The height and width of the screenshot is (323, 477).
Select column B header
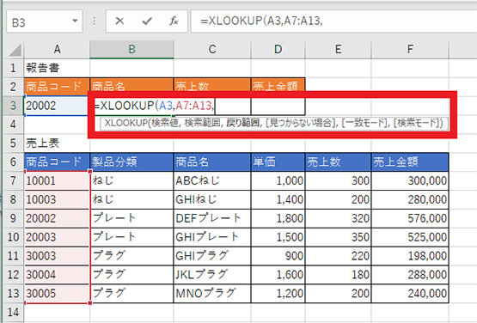[131, 49]
